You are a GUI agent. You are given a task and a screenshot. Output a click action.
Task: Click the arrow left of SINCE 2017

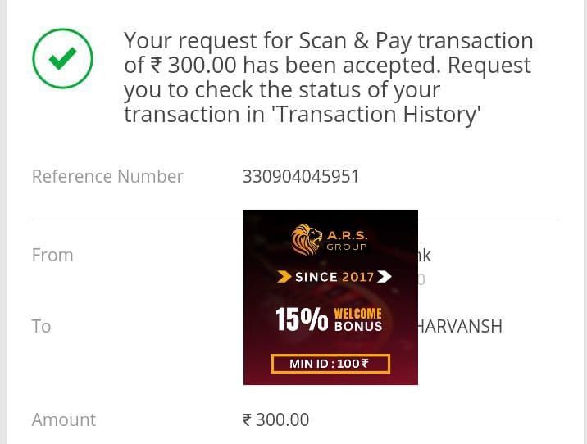284,277
